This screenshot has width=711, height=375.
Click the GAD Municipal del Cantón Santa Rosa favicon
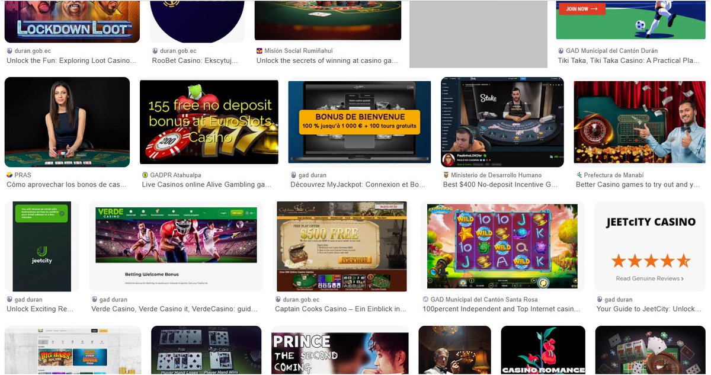tap(426, 300)
